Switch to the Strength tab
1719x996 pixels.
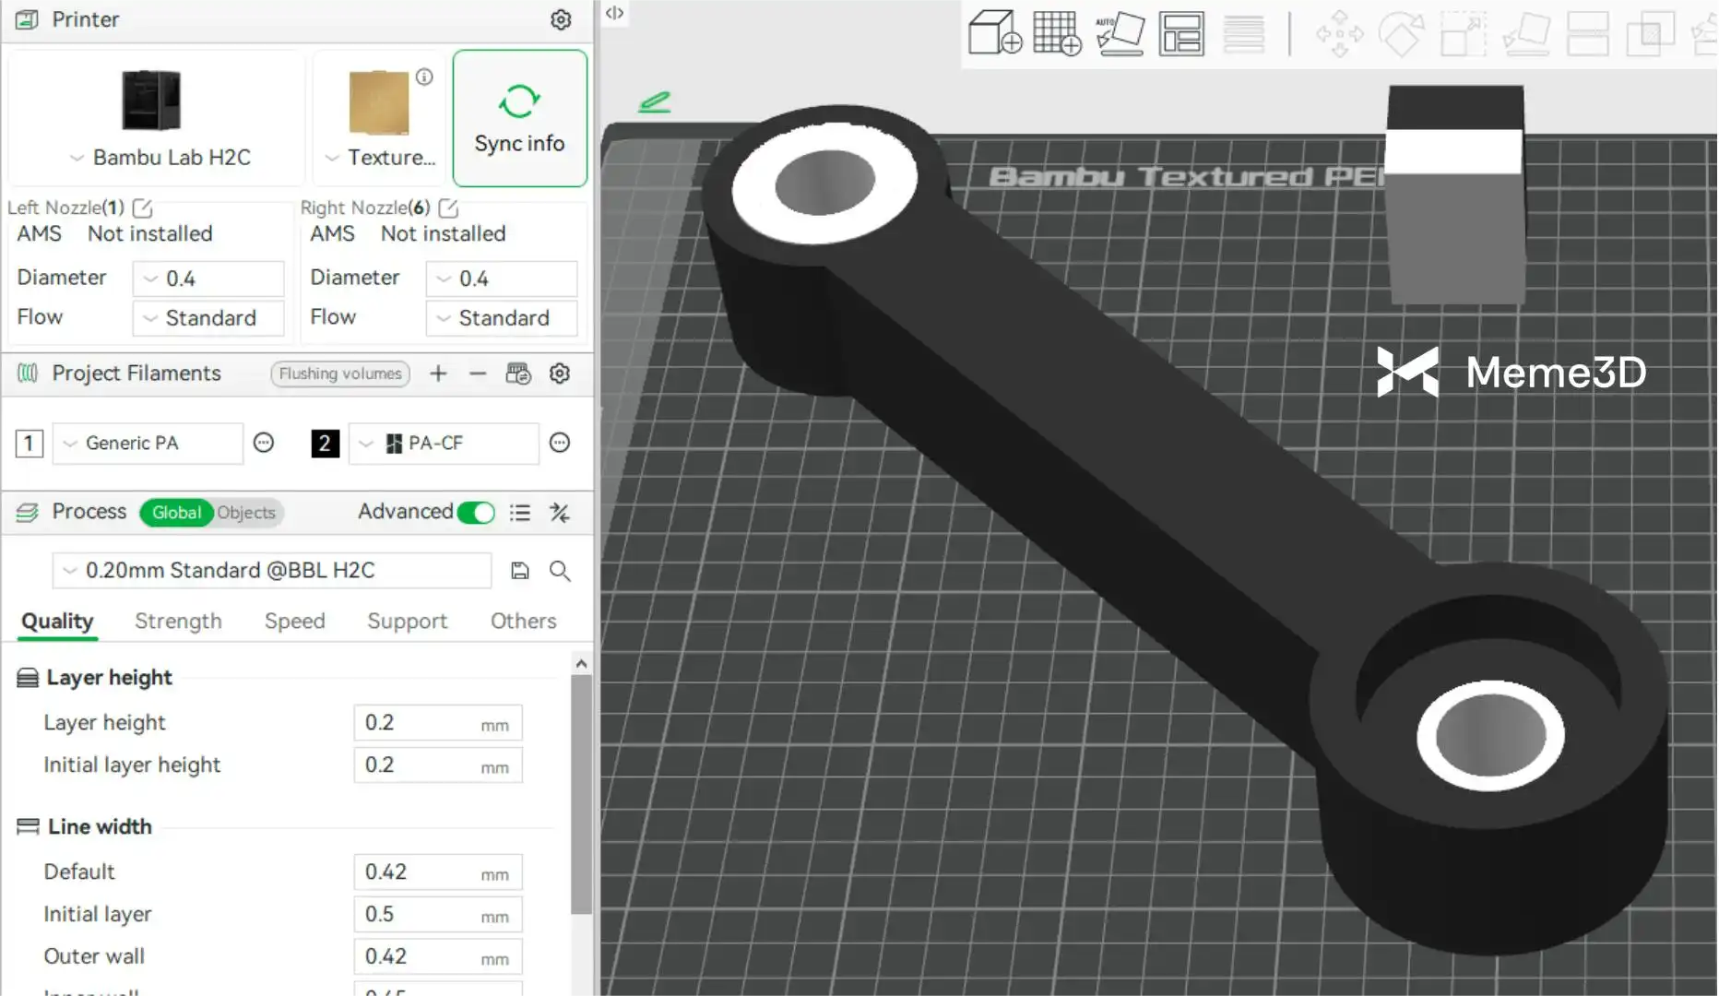click(178, 622)
